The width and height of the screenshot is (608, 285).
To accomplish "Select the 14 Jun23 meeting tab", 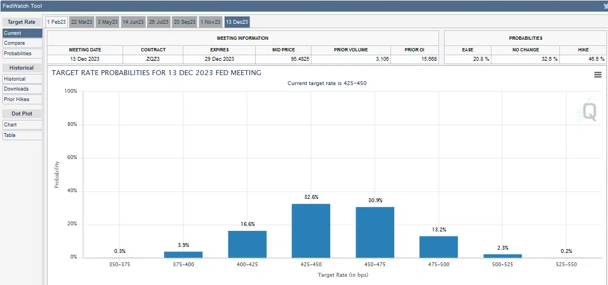I will tap(133, 22).
